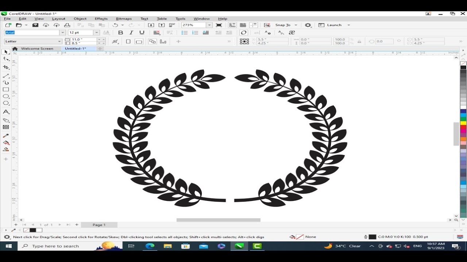Expand the Undo history dropdown arrow

pyautogui.click(x=123, y=25)
